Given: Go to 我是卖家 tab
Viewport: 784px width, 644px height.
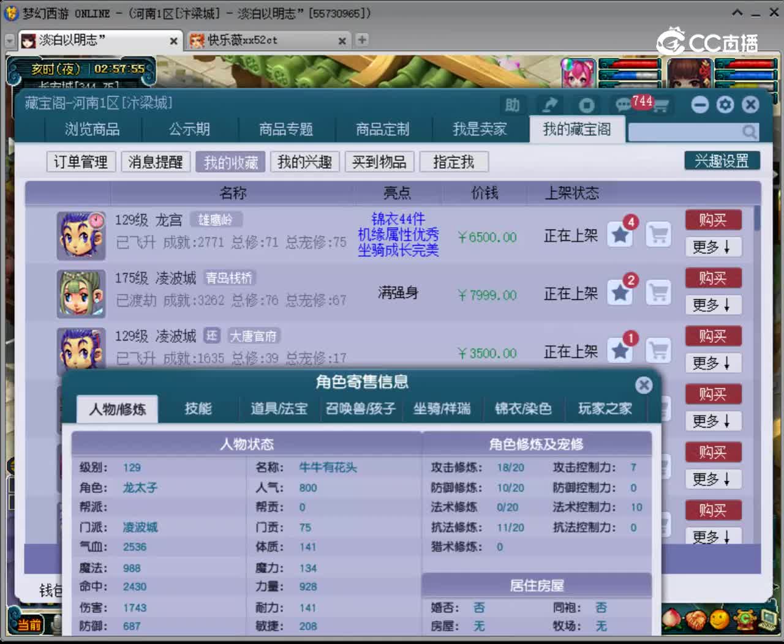Looking at the screenshot, I should tap(480, 129).
